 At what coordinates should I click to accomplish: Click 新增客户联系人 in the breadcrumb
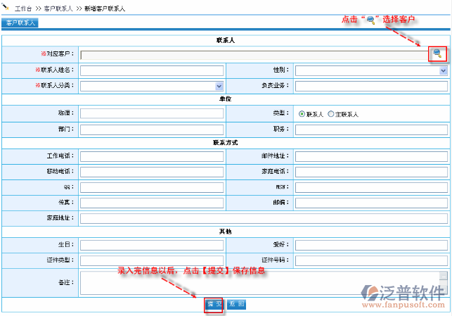[x=105, y=8]
